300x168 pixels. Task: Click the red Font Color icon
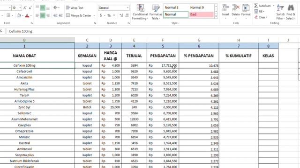click(x=27, y=15)
